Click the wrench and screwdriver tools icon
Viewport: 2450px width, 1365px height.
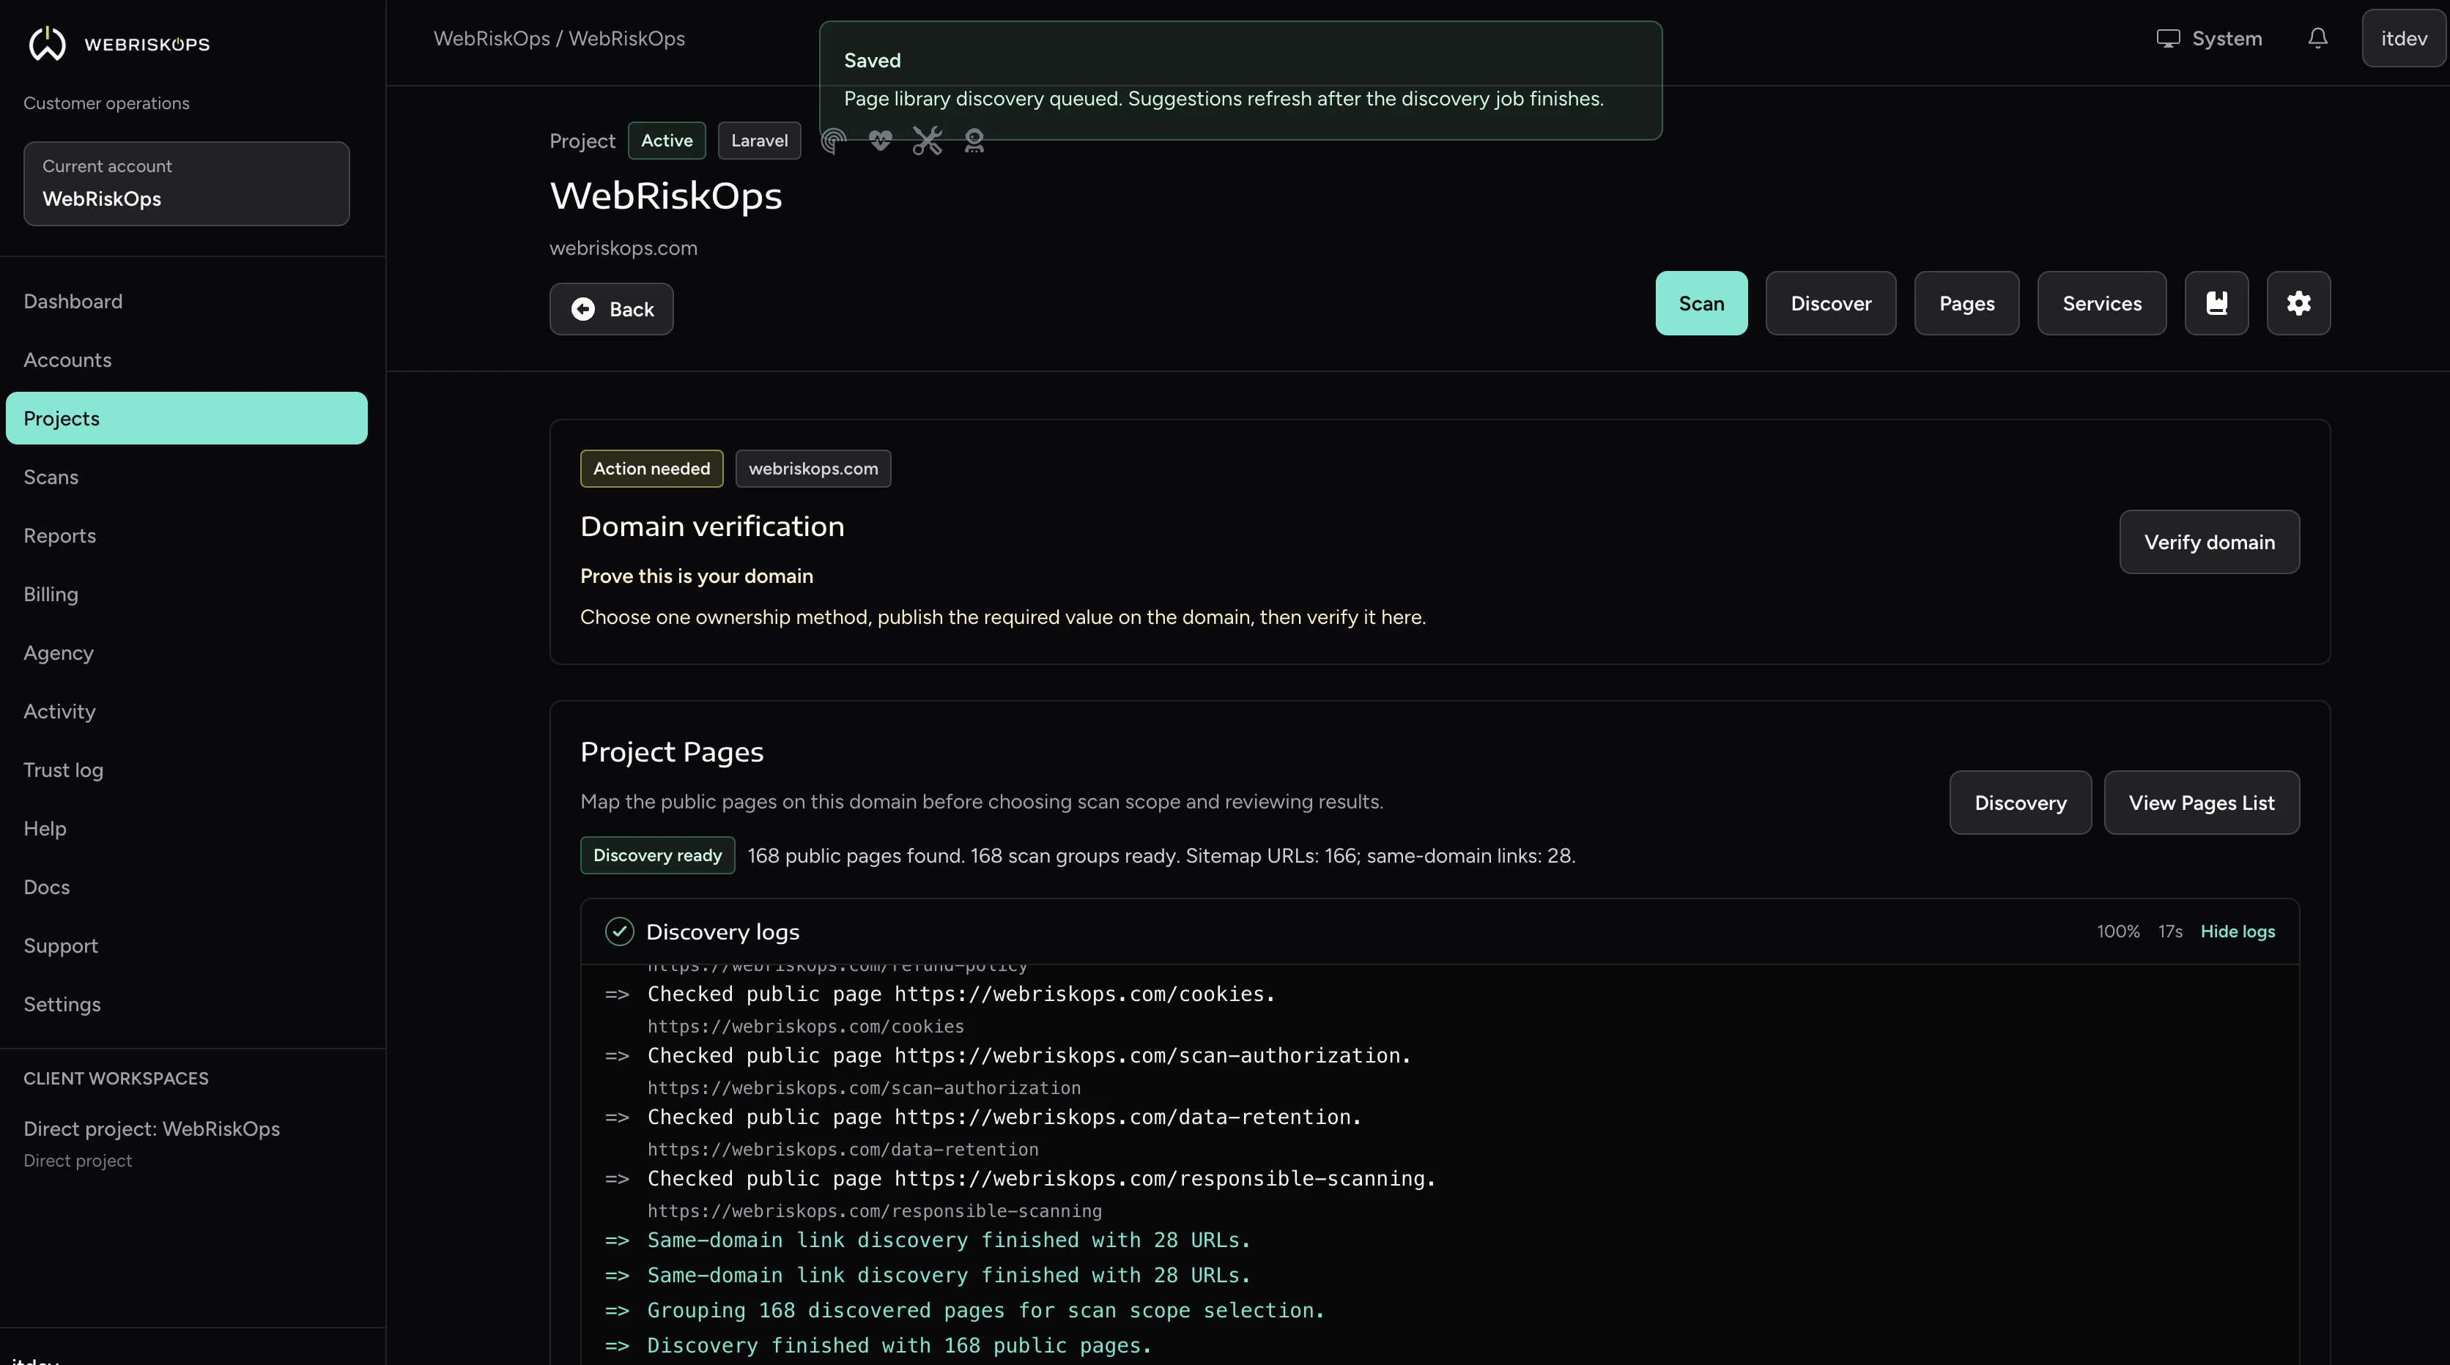pos(928,141)
